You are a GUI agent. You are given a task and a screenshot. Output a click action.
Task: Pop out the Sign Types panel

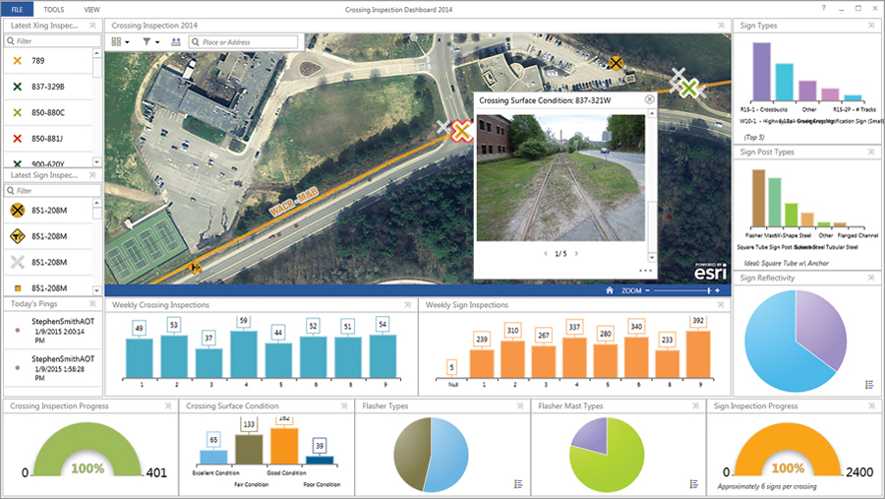coord(871,26)
